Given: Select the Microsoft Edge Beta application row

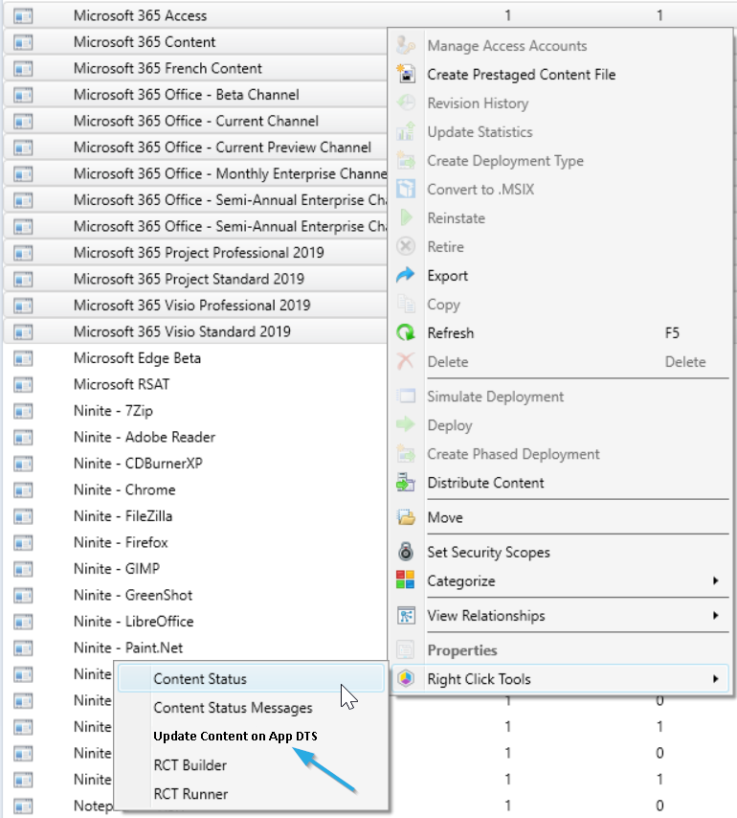Looking at the screenshot, I should coord(137,358).
